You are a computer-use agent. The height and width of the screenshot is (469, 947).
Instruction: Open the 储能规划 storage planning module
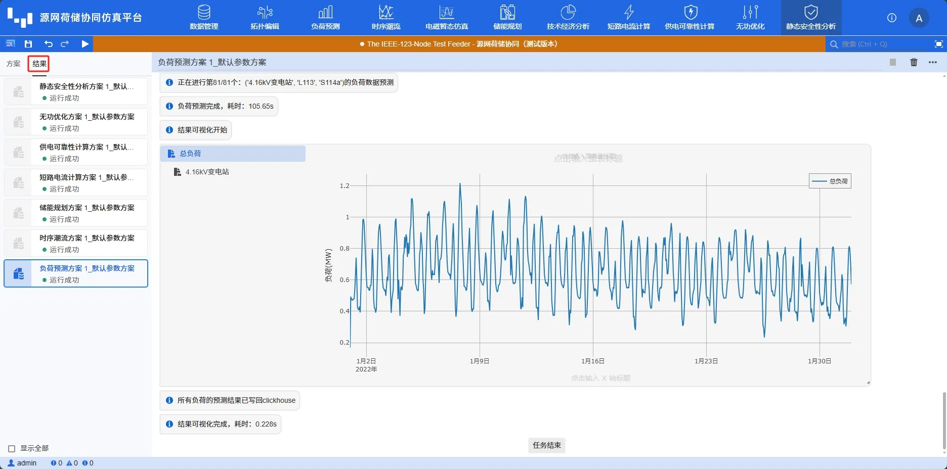coord(507,18)
